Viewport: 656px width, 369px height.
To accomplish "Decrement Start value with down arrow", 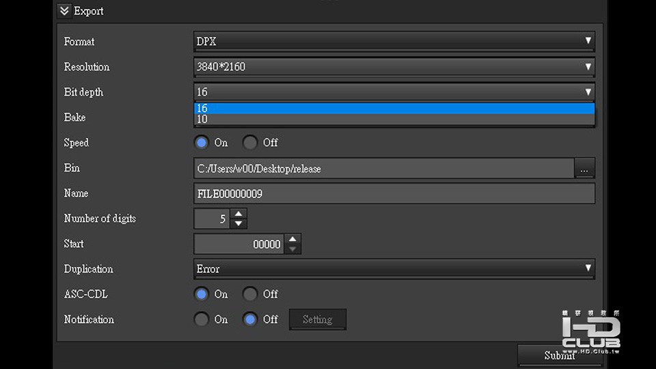I will (x=292, y=249).
